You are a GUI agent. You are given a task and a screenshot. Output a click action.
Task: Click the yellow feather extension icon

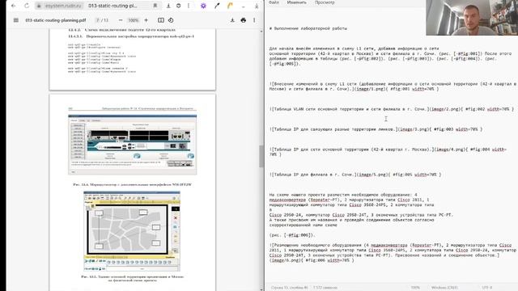pos(230,6)
